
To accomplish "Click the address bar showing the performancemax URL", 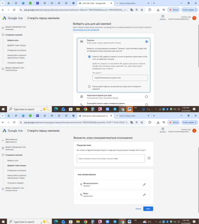I will point(76,122).
